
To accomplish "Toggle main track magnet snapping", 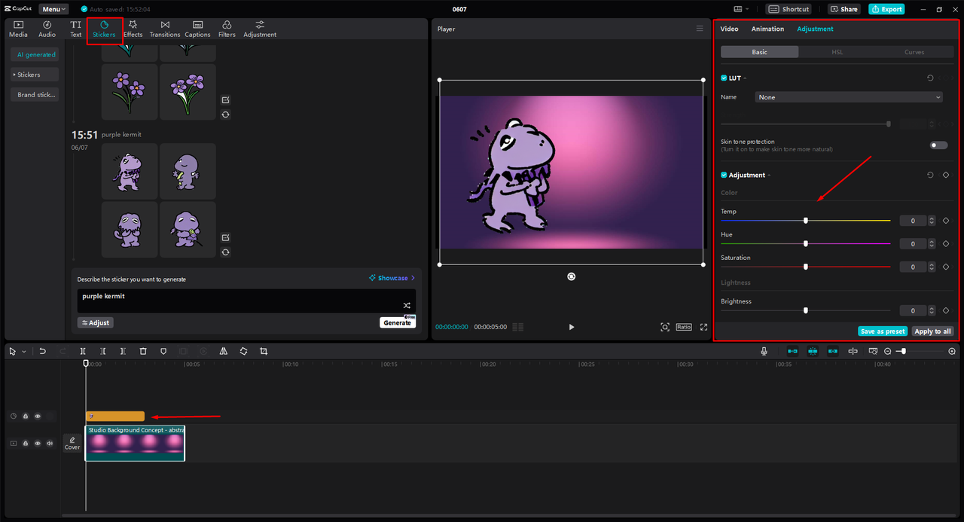I will click(792, 352).
